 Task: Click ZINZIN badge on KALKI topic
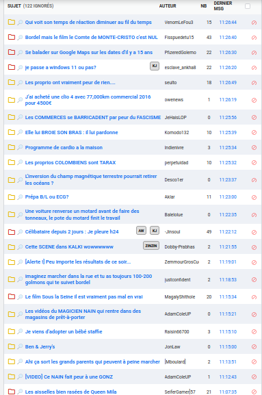151,246
